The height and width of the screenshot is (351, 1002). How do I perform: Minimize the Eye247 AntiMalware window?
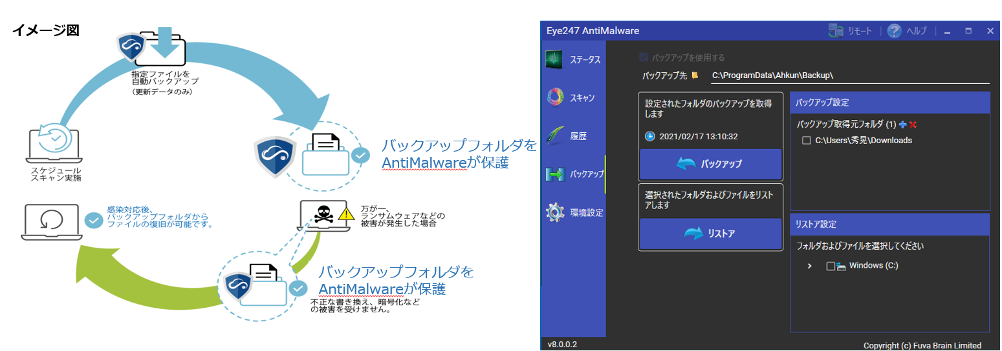click(x=947, y=31)
